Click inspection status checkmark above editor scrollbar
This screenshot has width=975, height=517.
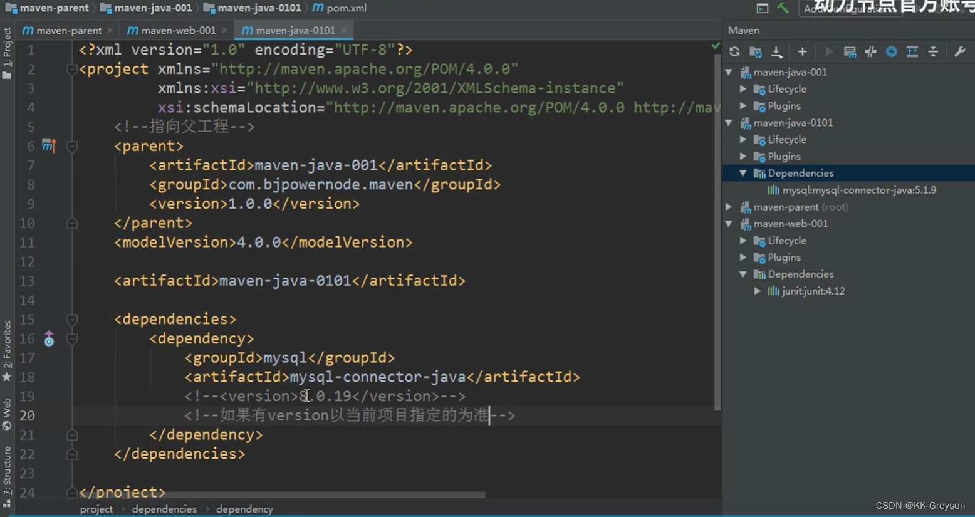tap(716, 45)
